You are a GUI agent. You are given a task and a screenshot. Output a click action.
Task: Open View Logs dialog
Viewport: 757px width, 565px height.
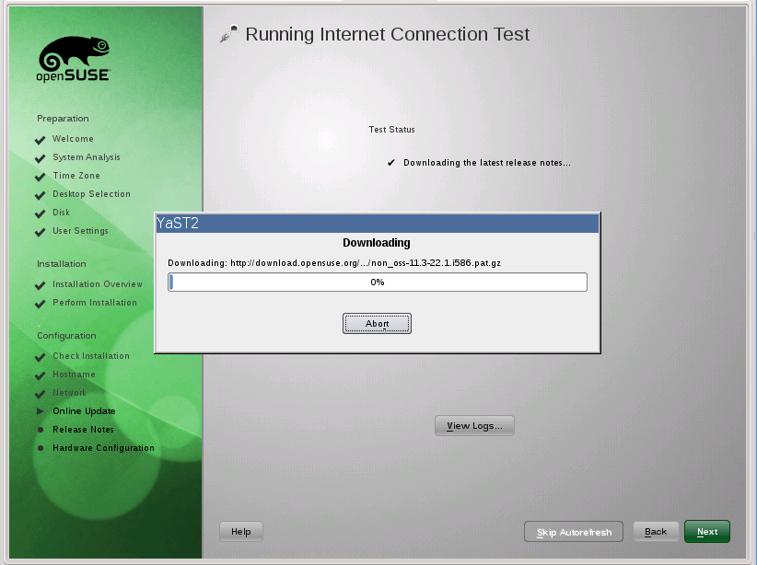click(x=474, y=426)
